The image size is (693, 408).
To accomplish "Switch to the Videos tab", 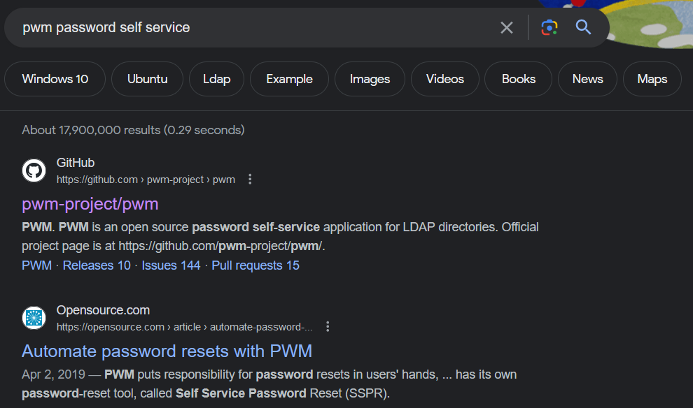I will tap(445, 79).
